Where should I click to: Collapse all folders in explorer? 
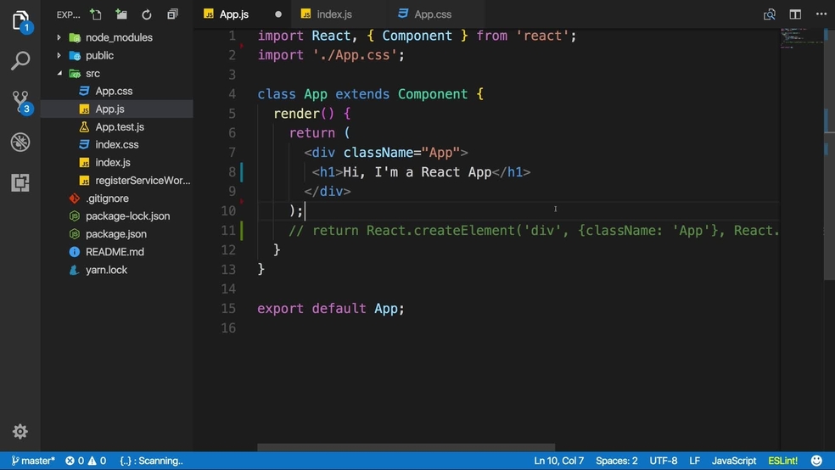172,14
